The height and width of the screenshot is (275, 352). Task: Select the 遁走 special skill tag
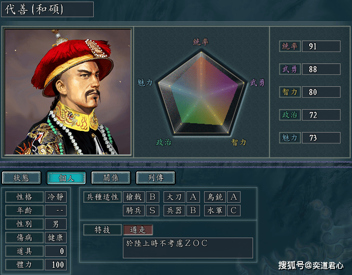(x=138, y=230)
